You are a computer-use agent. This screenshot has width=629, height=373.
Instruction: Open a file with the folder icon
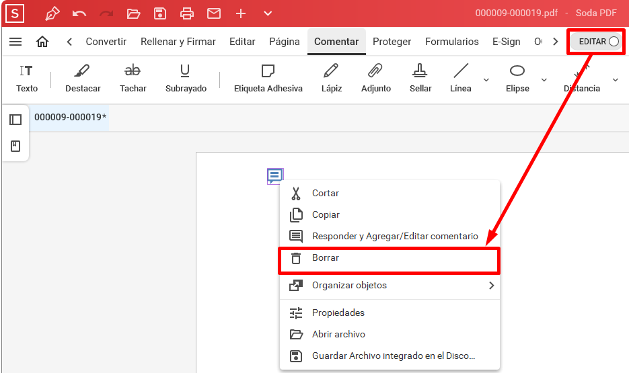pyautogui.click(x=133, y=13)
